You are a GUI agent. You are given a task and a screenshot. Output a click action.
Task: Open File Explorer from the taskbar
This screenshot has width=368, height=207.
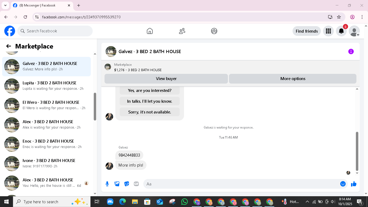135,202
